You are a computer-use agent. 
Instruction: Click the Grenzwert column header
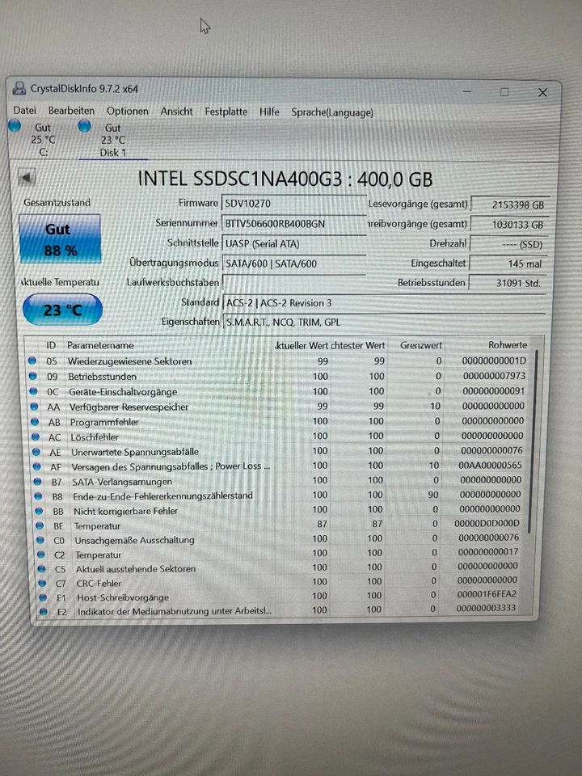[x=420, y=345]
